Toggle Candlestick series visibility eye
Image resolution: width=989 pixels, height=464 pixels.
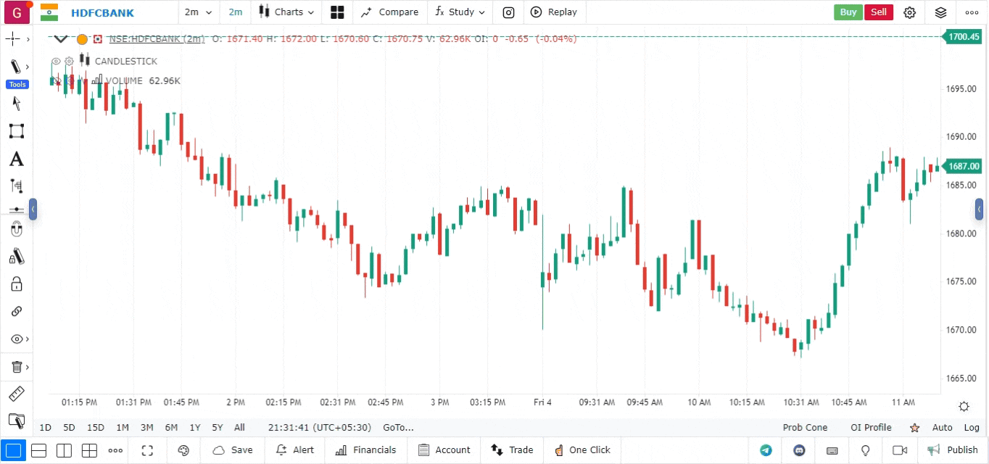pos(56,62)
